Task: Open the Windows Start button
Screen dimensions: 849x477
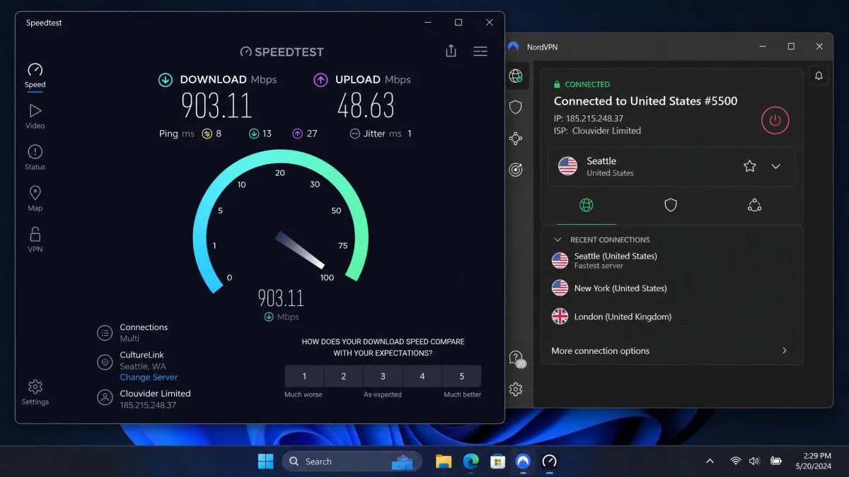Action: point(265,461)
